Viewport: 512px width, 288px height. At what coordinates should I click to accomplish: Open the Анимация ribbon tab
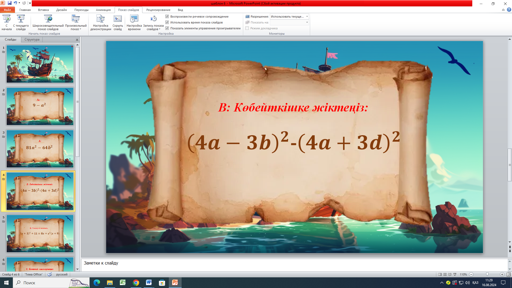[x=103, y=10]
